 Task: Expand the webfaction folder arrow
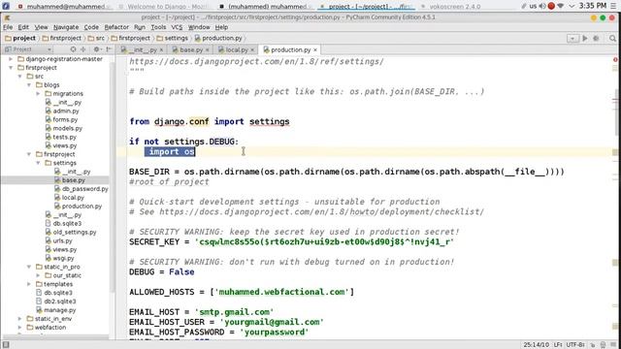(20, 328)
